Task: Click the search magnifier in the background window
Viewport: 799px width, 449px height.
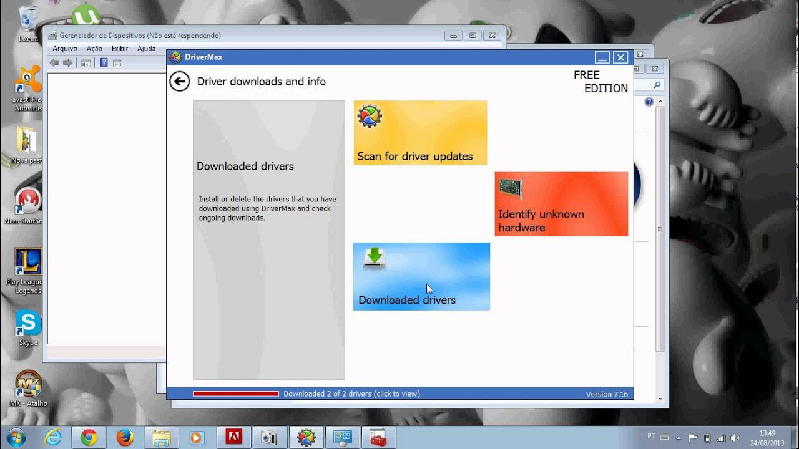Action: (657, 85)
